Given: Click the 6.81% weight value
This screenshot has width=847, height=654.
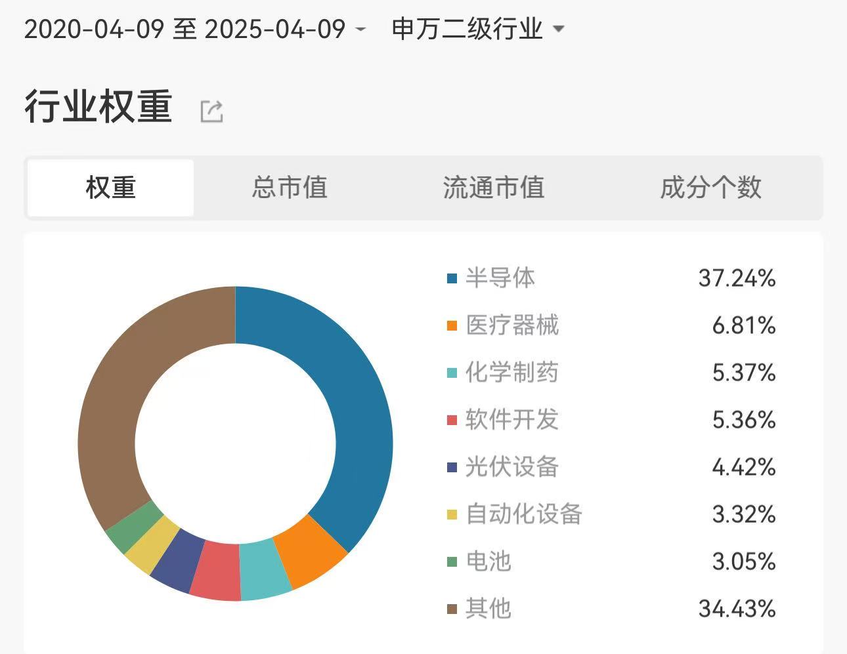Looking at the screenshot, I should coord(744,325).
